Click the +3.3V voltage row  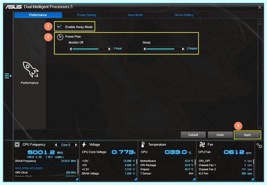pos(108,169)
